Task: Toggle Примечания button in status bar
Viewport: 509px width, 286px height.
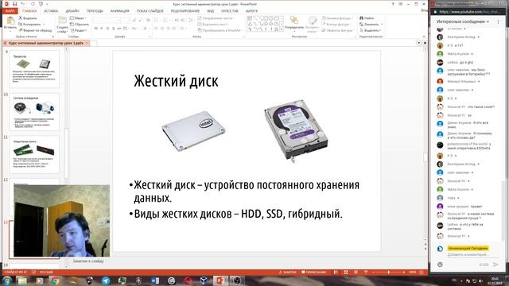Action: pyautogui.click(x=313, y=272)
